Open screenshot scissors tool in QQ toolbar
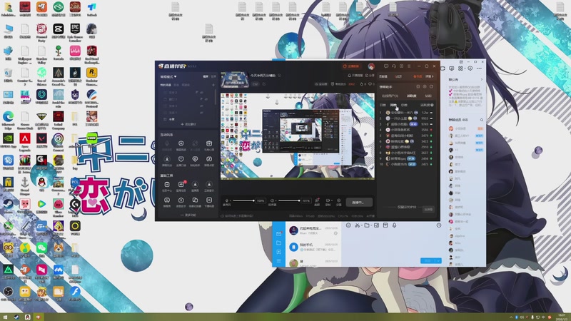Screen dimensions: 571x321 click(358, 225)
